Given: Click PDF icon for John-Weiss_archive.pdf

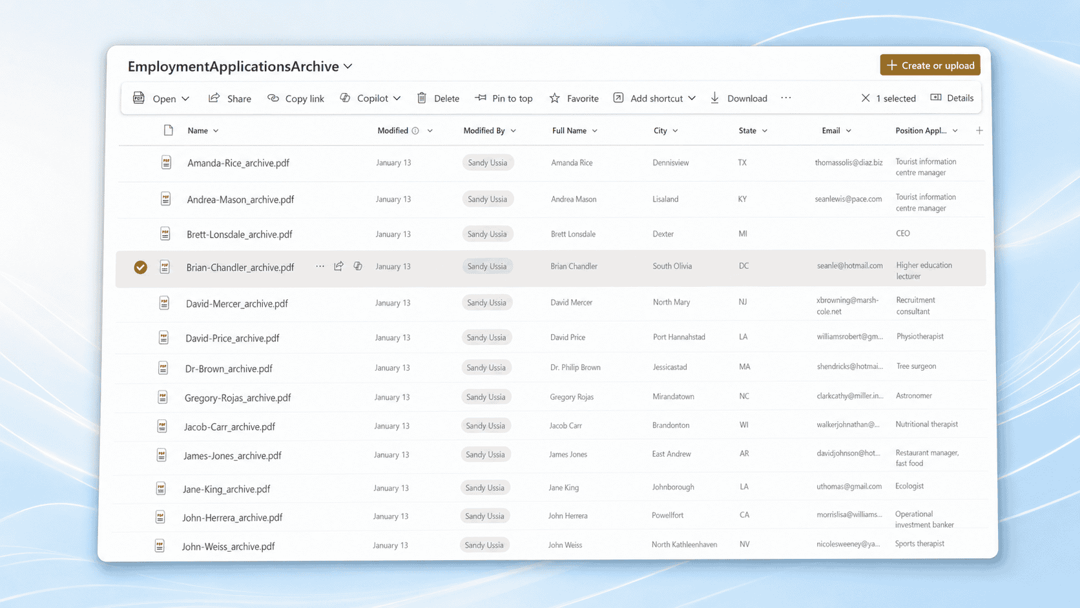Looking at the screenshot, I should (160, 546).
